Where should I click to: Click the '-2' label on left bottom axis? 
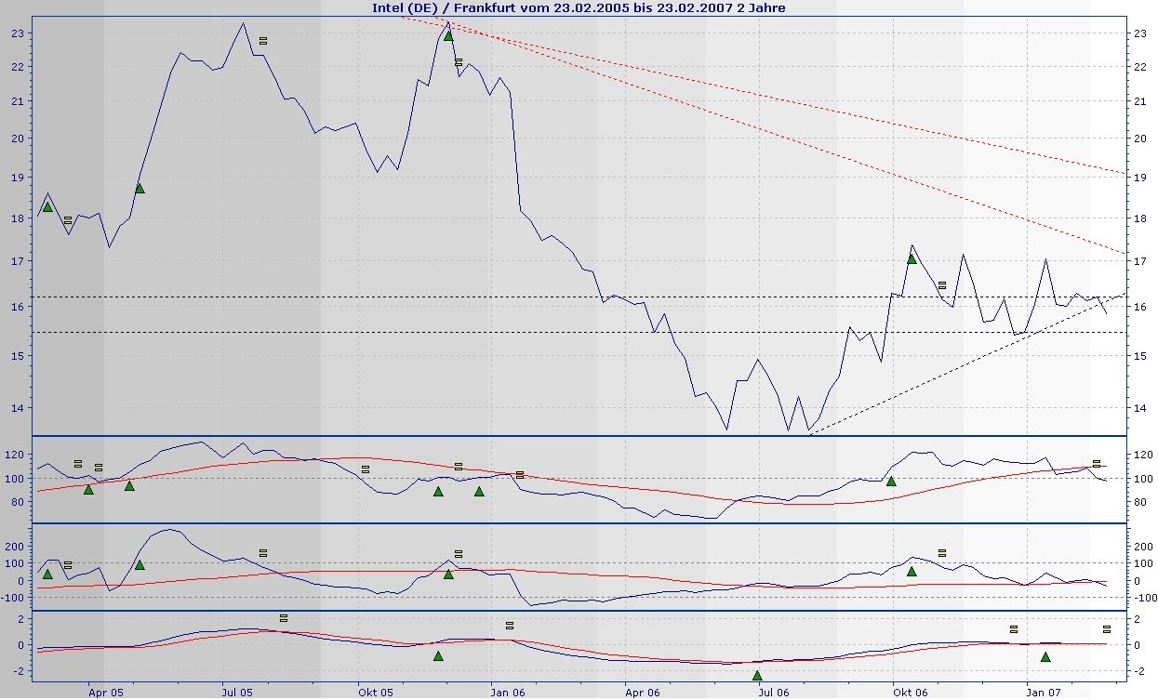[19, 670]
